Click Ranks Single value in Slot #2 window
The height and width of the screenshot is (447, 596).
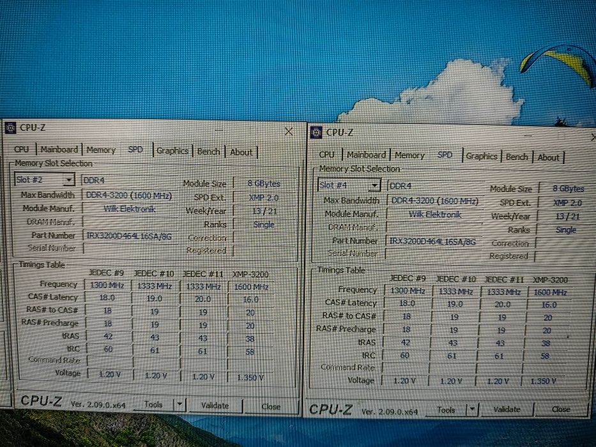(x=264, y=225)
